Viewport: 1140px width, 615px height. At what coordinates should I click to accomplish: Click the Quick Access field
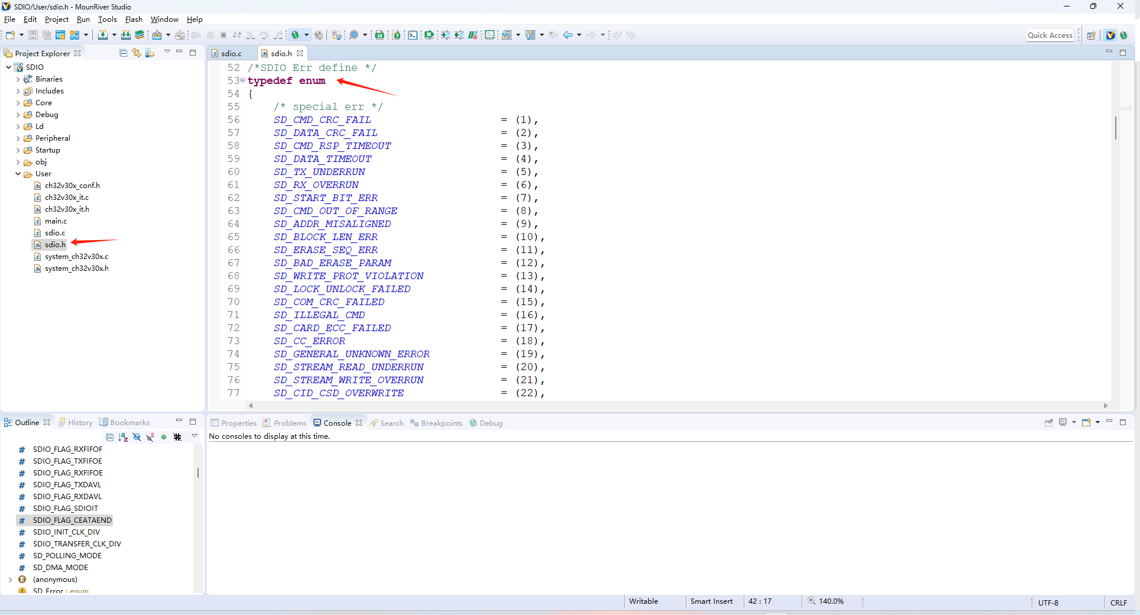point(1050,35)
